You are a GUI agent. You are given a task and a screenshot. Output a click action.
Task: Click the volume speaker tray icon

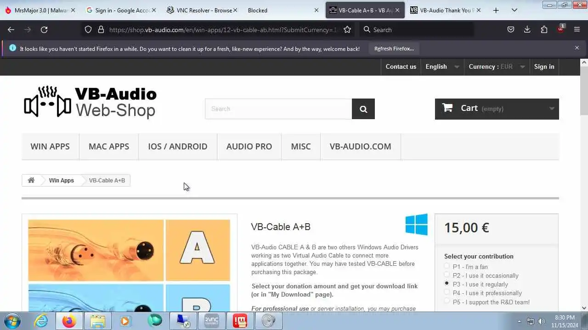(x=542, y=321)
